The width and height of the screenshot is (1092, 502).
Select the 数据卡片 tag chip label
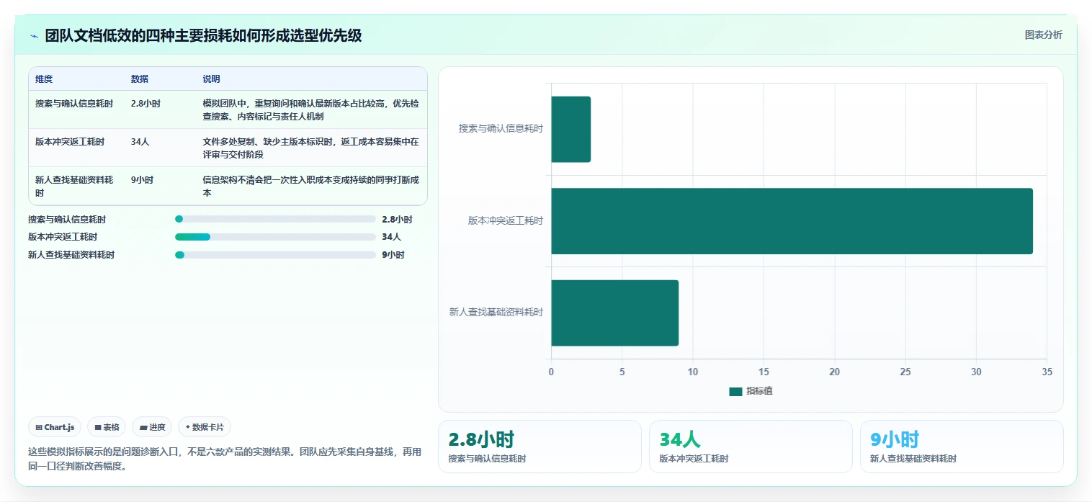pos(208,427)
